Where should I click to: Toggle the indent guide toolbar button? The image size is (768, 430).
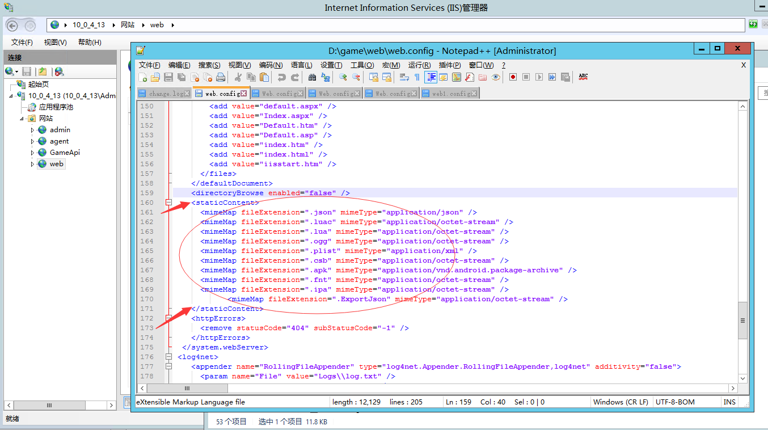pyautogui.click(x=431, y=77)
